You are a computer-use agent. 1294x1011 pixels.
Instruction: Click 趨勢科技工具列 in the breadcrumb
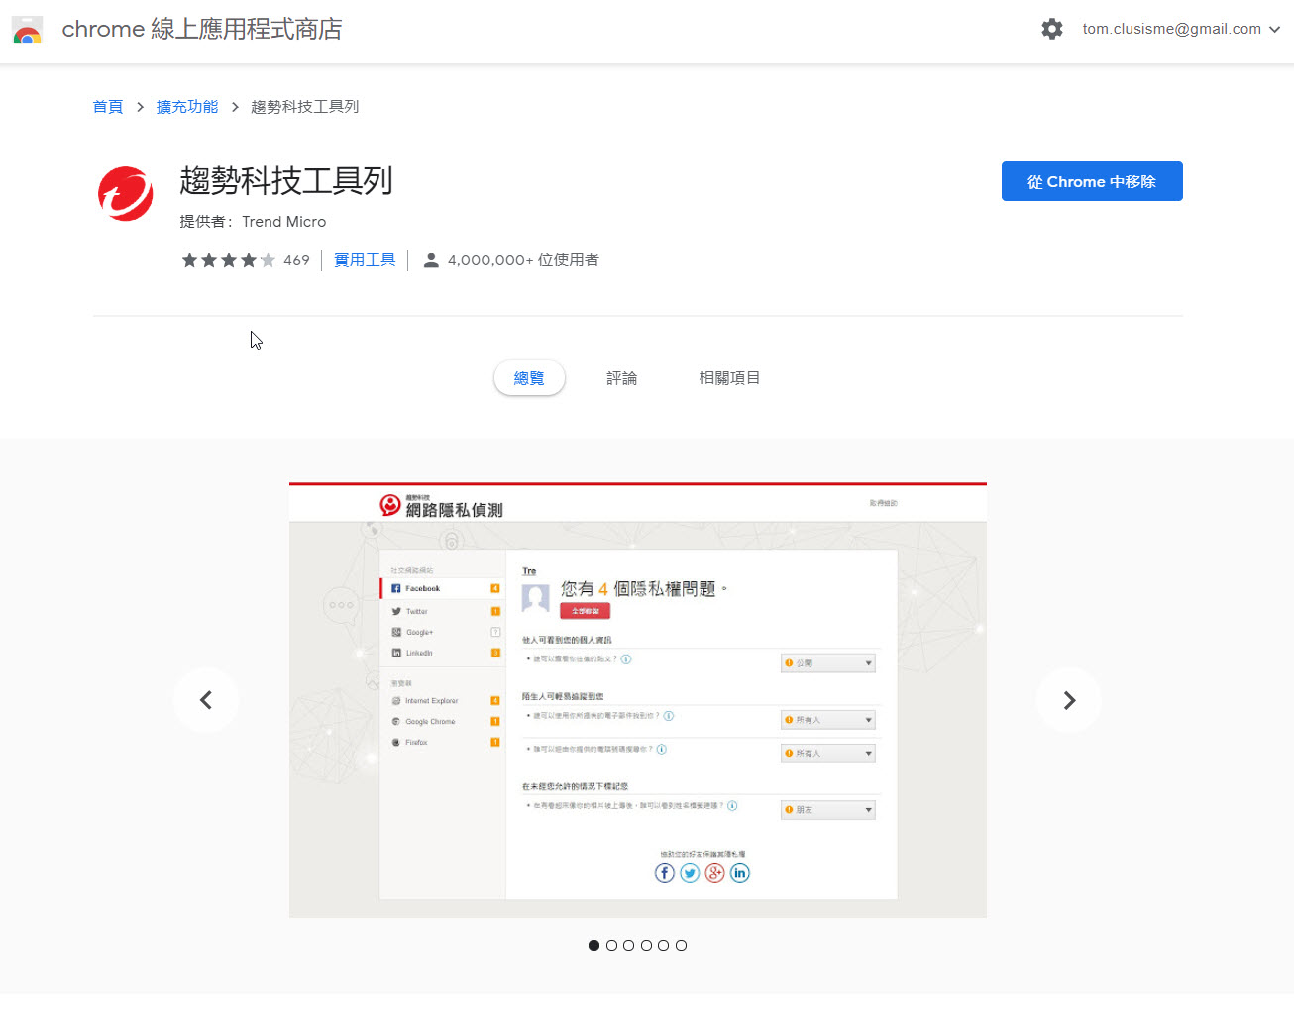tap(305, 107)
